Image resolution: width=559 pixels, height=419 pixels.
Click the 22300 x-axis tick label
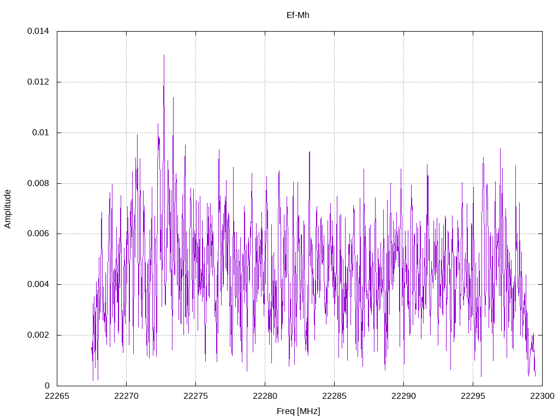(x=542, y=396)
